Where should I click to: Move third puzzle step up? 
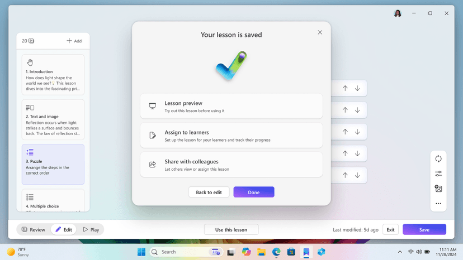pos(345,132)
